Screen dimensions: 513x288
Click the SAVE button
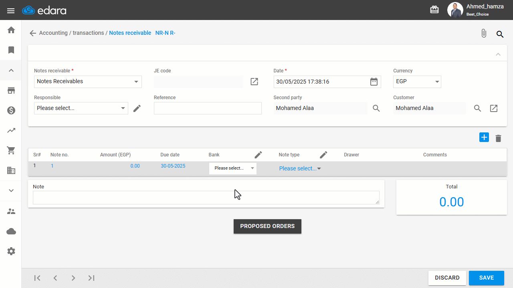(x=486, y=278)
